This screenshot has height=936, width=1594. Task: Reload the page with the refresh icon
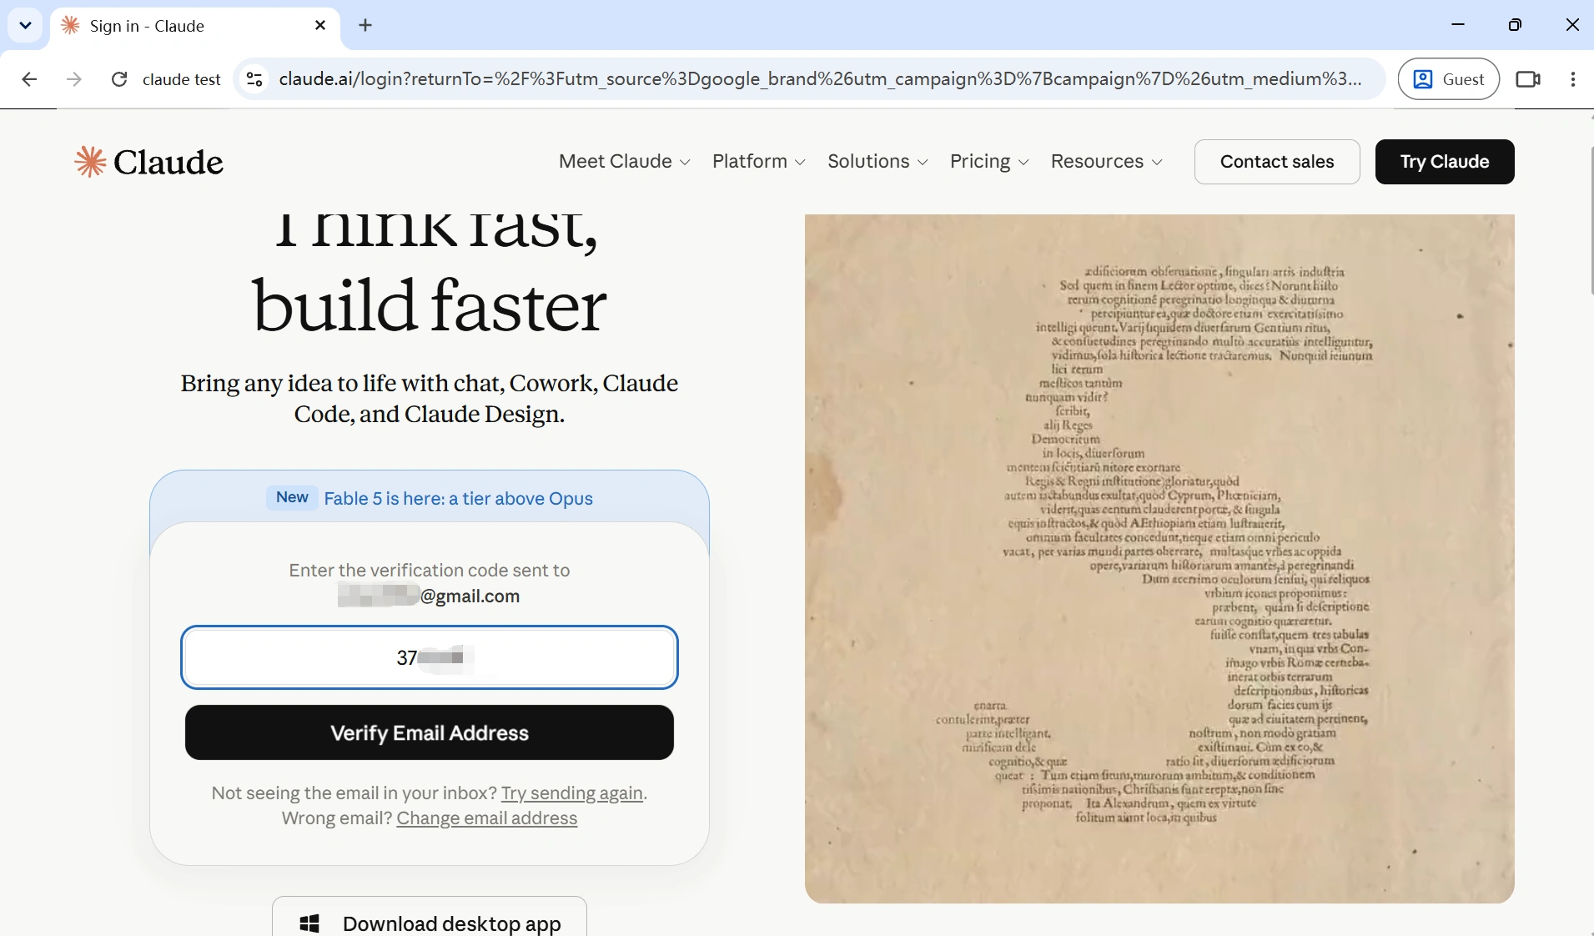(x=119, y=79)
